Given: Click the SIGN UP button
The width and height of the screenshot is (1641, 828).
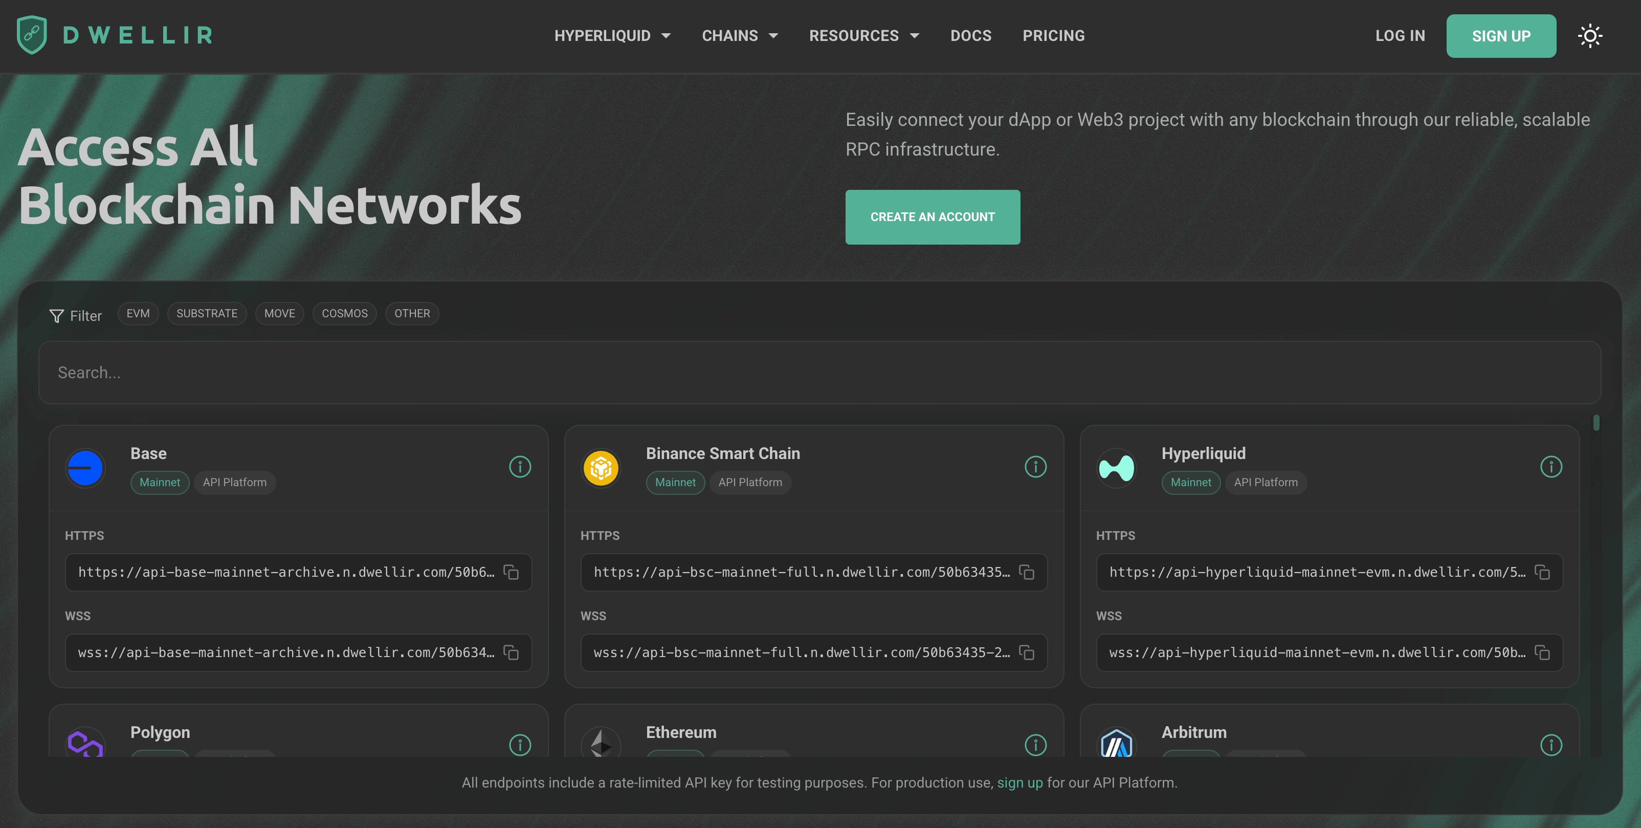Looking at the screenshot, I should pos(1501,36).
